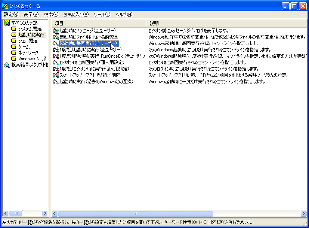309x228 pixels.
Task: Sort by the 項目 column header
Action: click(x=99, y=23)
